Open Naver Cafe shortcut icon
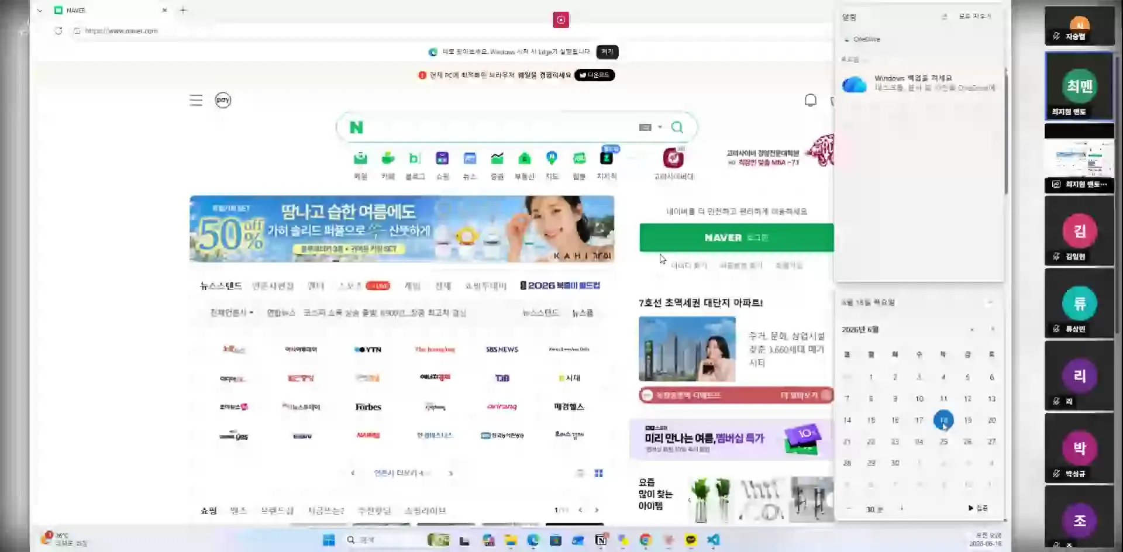 coord(388,158)
